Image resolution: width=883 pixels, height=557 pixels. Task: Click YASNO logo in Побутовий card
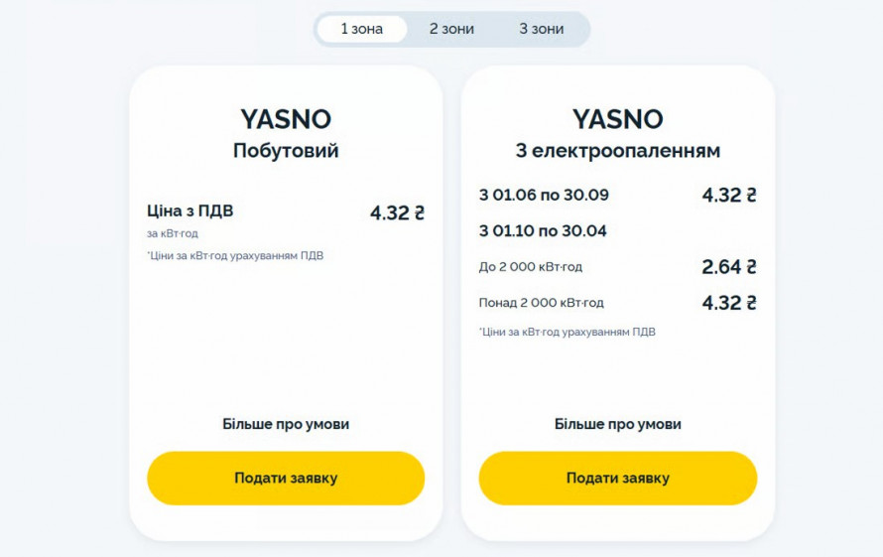286,119
